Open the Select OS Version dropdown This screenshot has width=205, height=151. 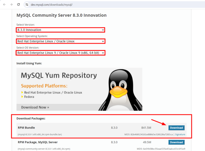click(x=61, y=53)
